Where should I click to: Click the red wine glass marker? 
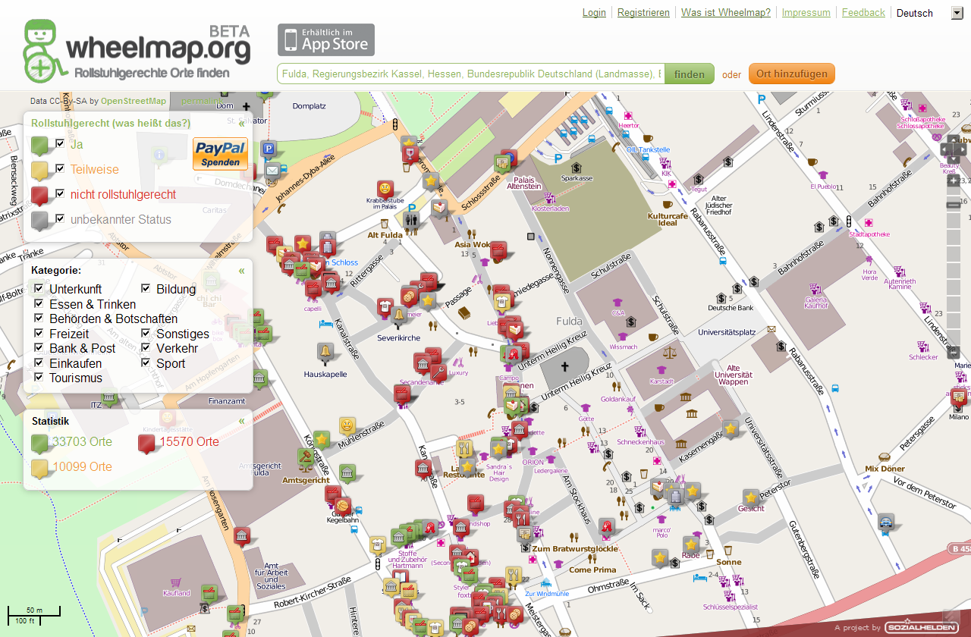(x=410, y=154)
